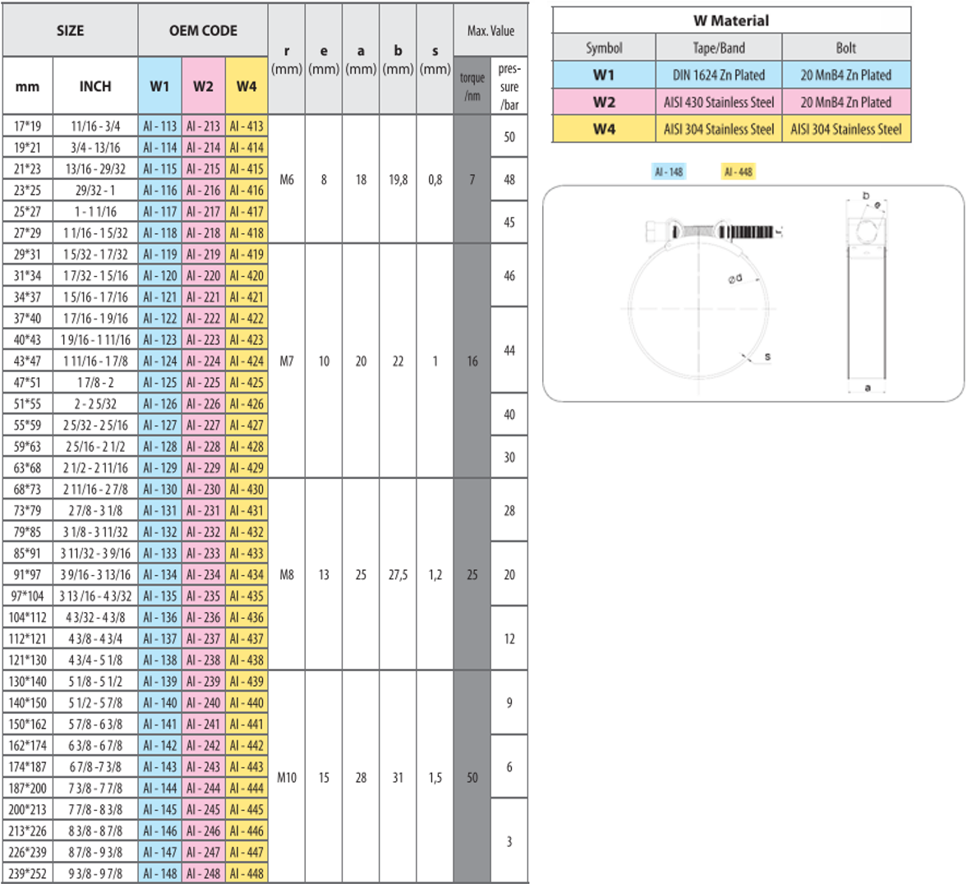The width and height of the screenshot is (967, 884).
Task: Click the AI - 448 yellow label above the diagram
Action: click(x=738, y=172)
